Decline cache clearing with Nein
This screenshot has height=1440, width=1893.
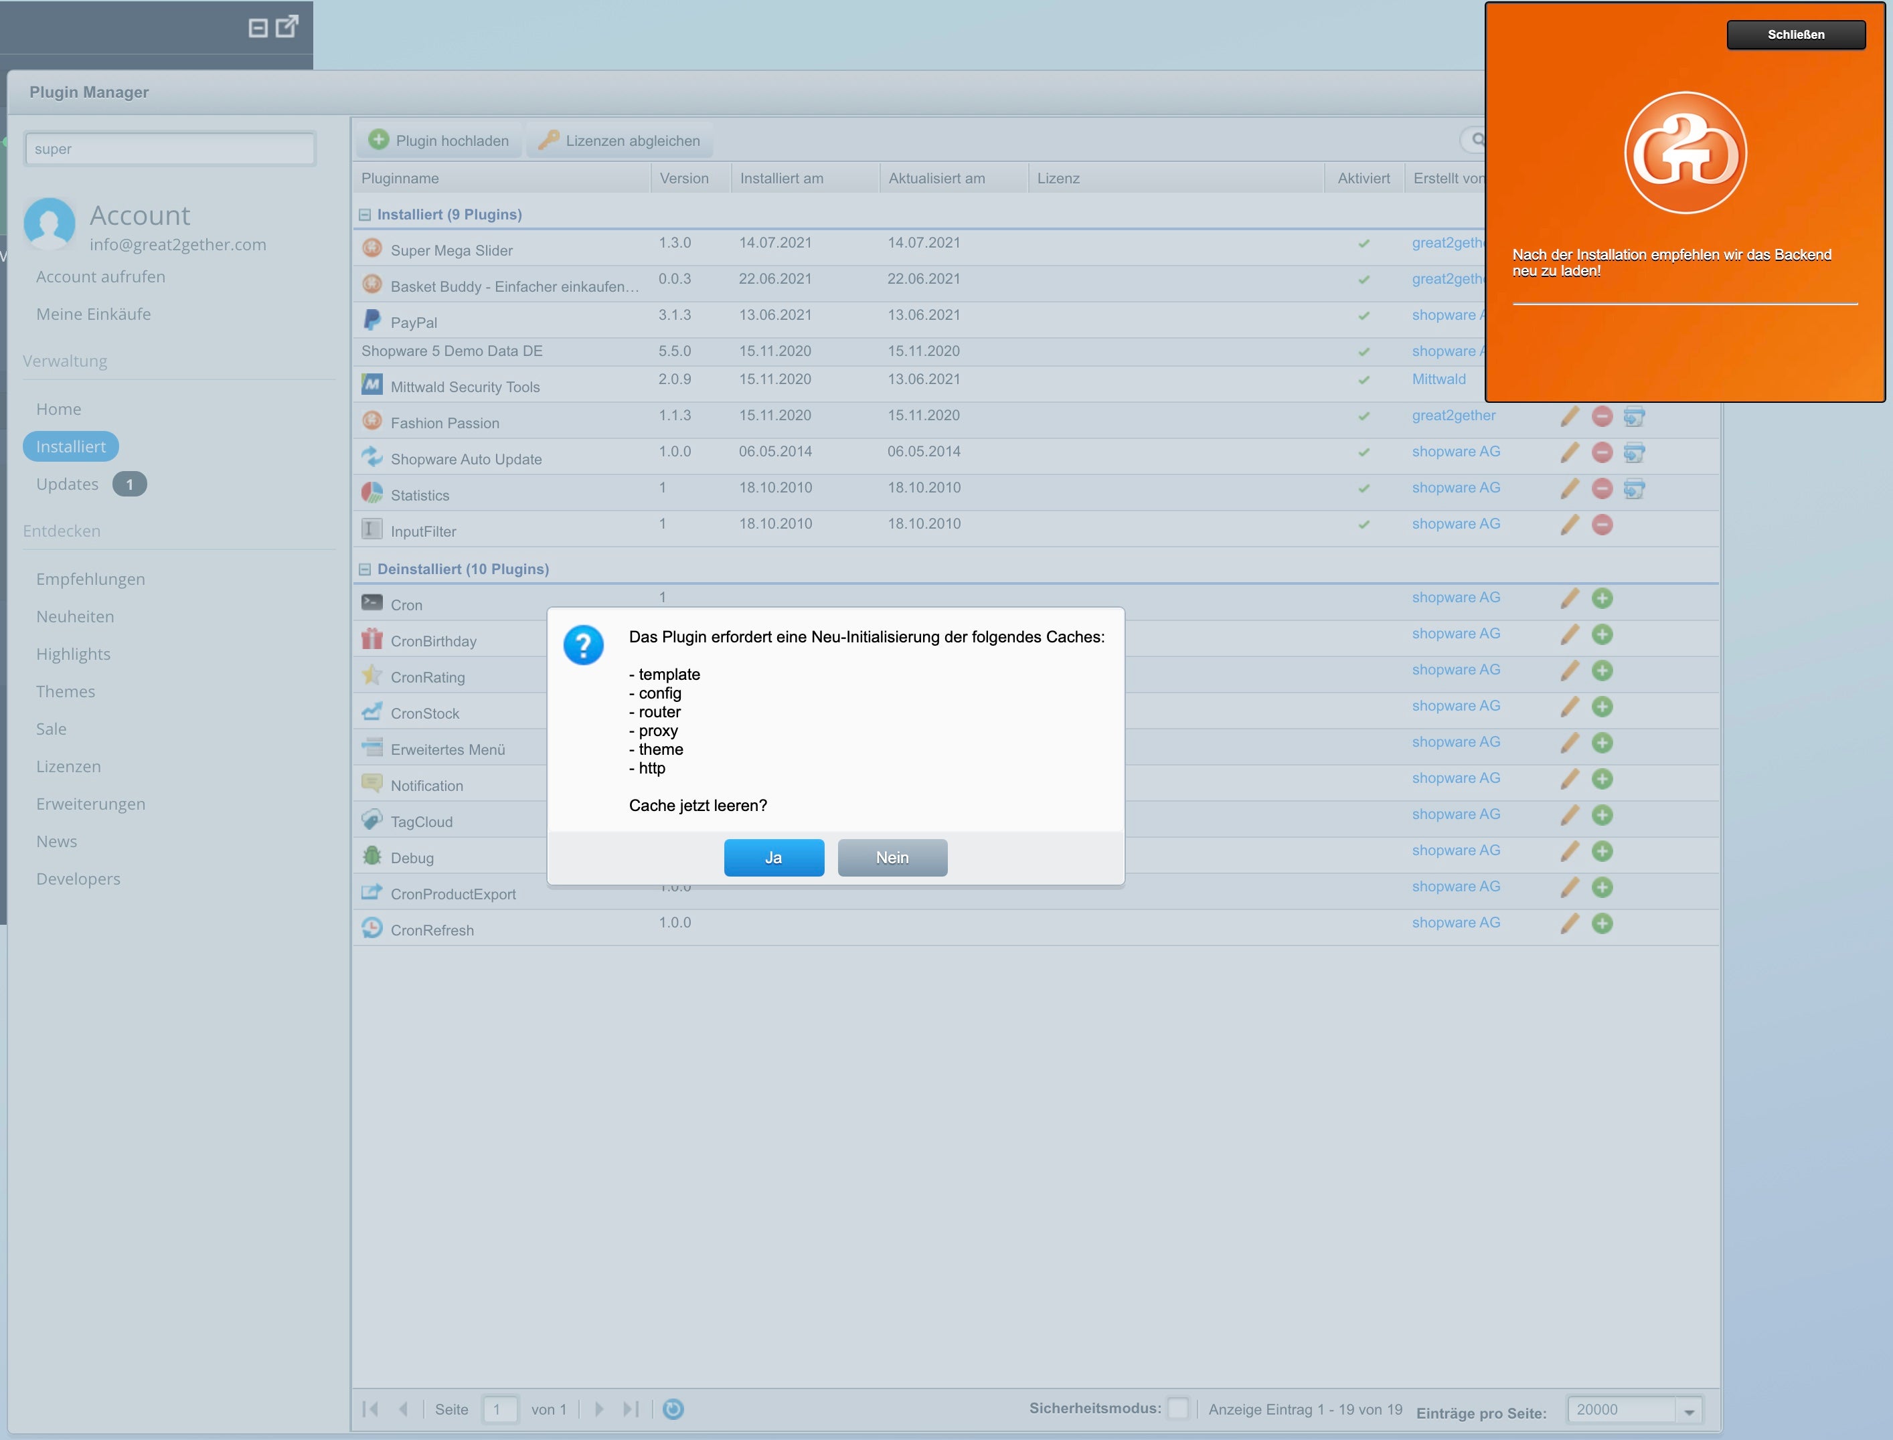click(x=892, y=858)
